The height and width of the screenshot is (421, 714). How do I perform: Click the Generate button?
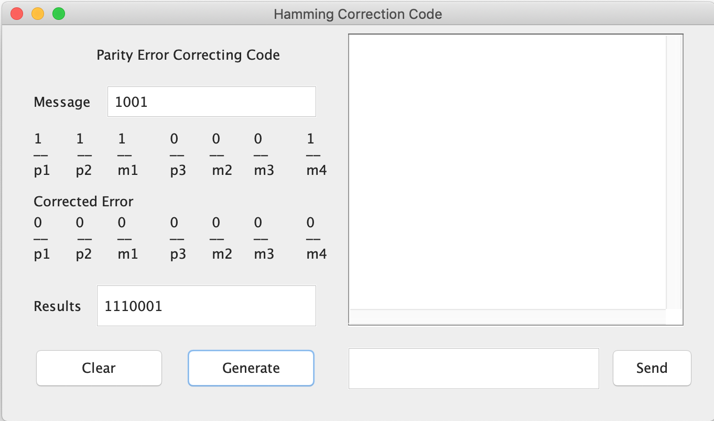(251, 368)
